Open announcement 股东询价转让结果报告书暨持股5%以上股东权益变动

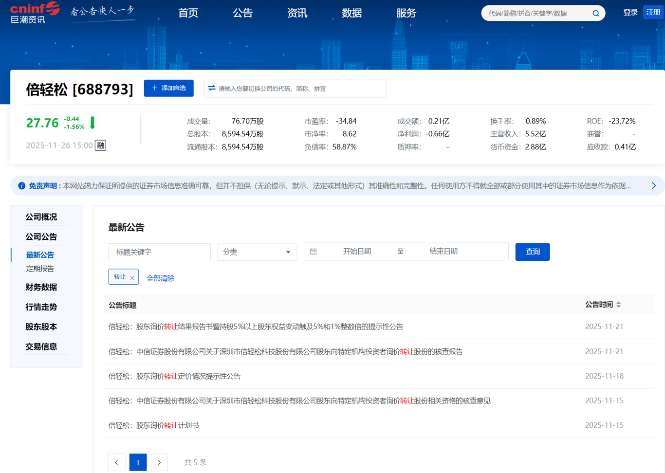(x=256, y=327)
